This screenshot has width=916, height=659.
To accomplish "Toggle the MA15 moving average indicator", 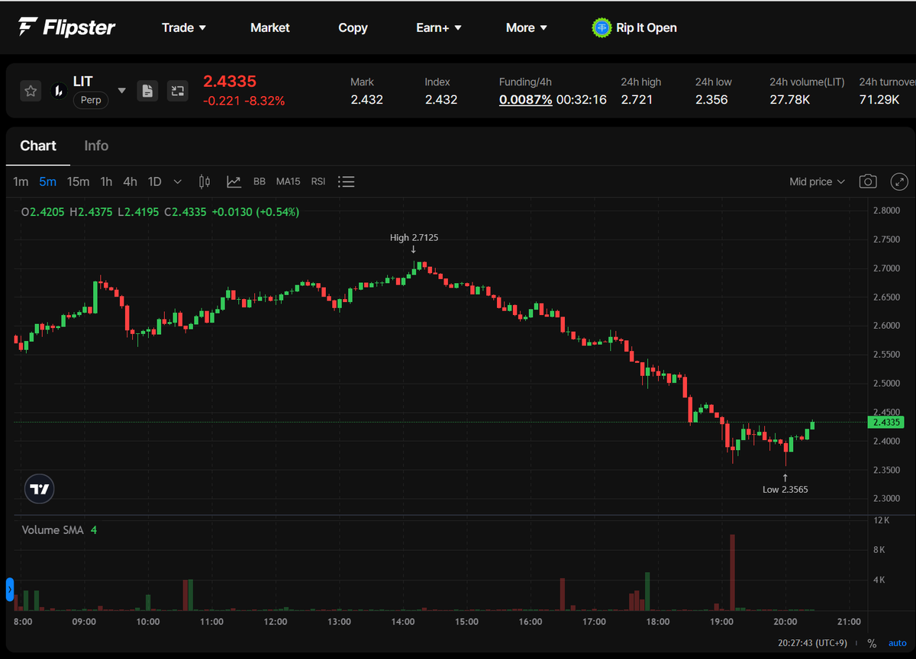I will 288,182.
